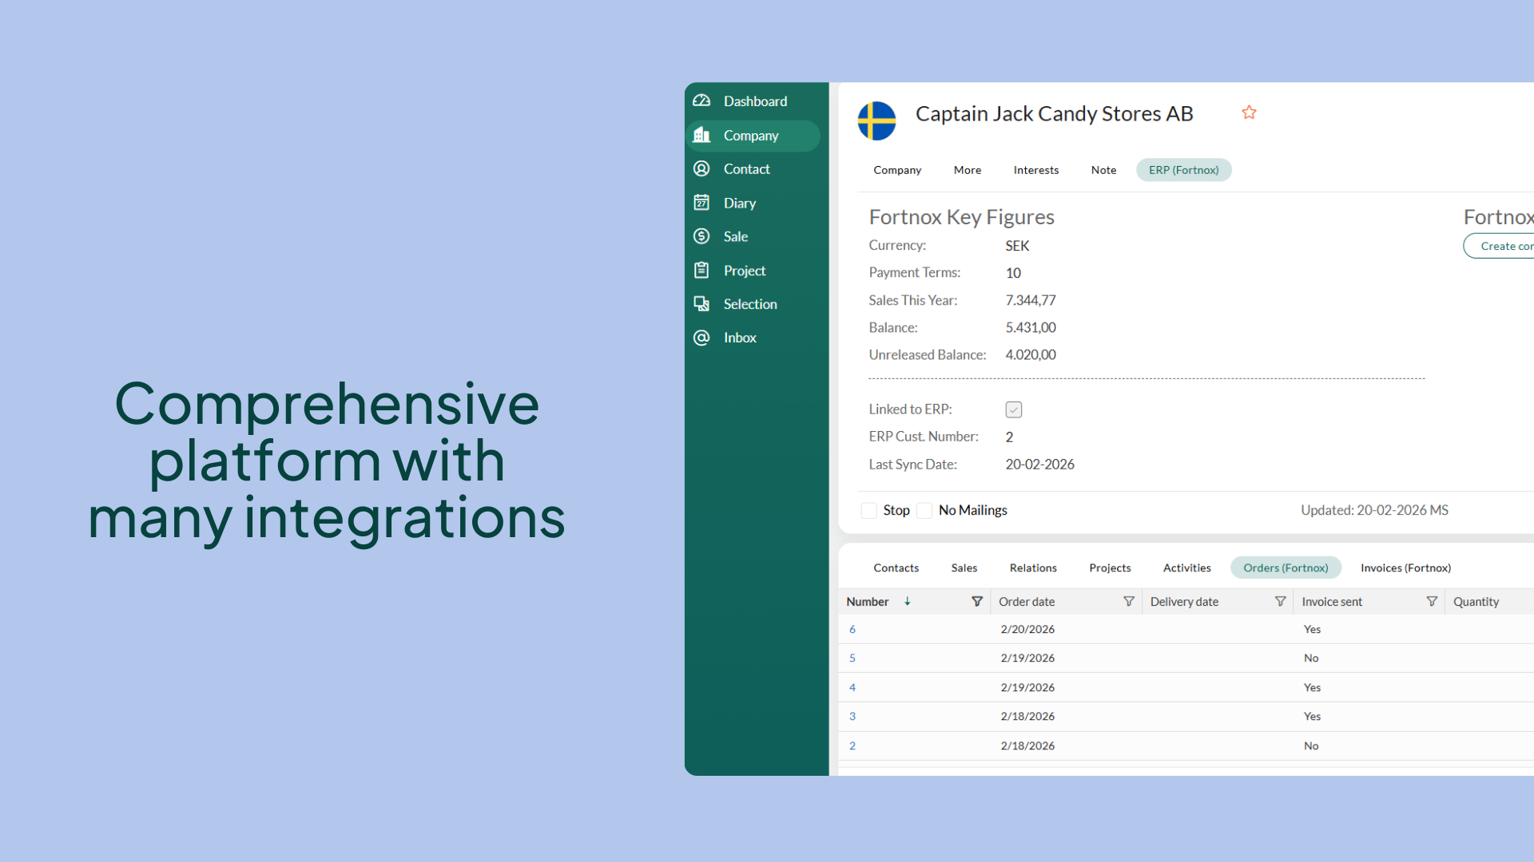1534x862 pixels.
Task: Open the Dashboard gauge icon
Action: [701, 101]
